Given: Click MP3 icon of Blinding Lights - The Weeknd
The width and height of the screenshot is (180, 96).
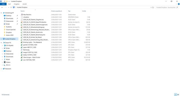Looking at the screenshot, I should click(x=22, y=42).
